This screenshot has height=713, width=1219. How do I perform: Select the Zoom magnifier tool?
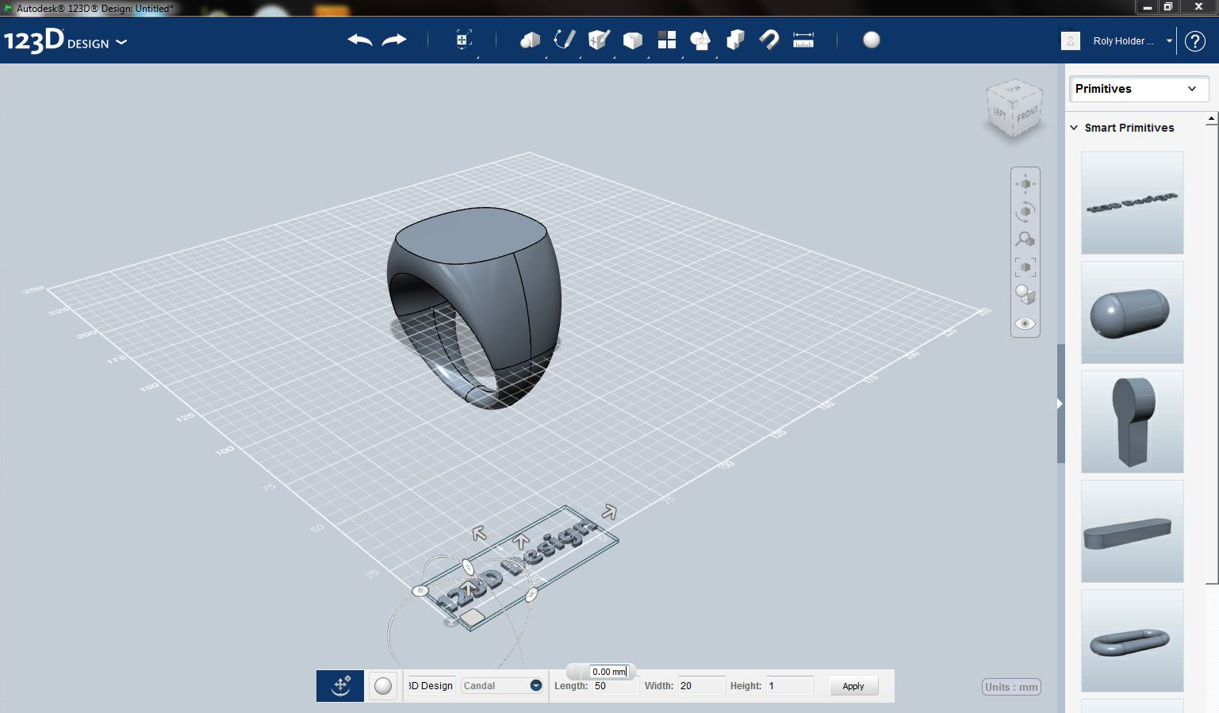1025,239
